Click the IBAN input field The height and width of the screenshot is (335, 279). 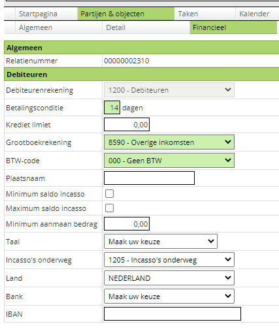pos(172,314)
